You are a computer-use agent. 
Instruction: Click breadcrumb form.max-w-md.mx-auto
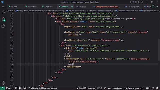click(127, 11)
